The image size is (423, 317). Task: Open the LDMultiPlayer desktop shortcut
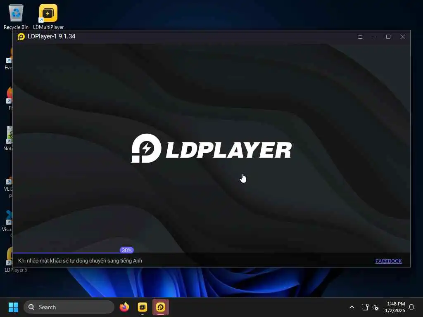pos(48,17)
